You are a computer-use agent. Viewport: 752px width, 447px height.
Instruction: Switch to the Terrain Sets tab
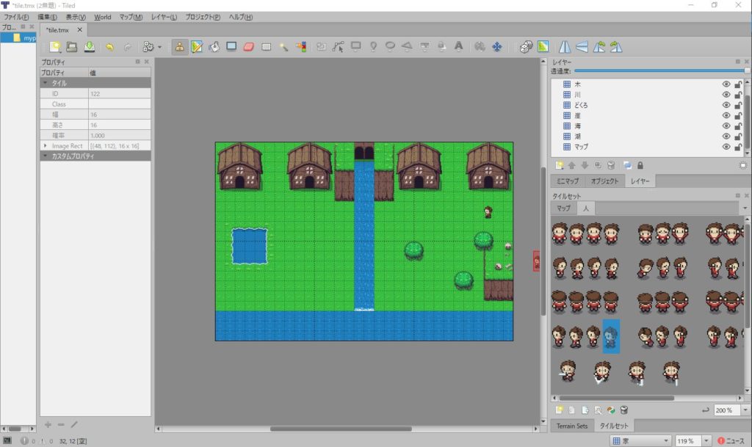tap(571, 426)
